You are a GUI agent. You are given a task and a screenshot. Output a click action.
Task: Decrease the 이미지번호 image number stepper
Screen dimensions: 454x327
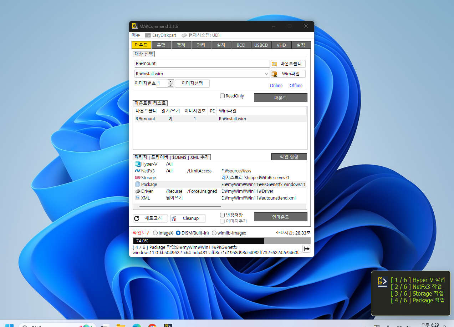point(170,85)
